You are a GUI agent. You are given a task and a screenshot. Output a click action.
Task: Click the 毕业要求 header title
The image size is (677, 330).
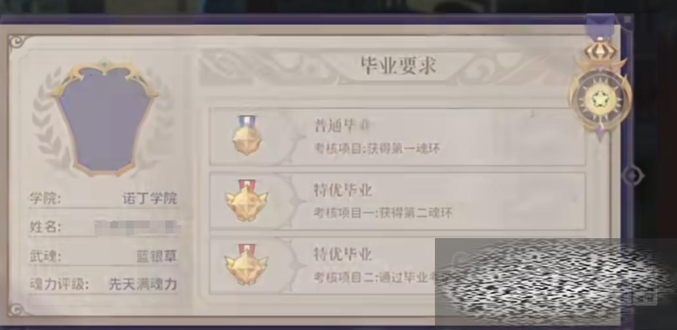pyautogui.click(x=398, y=66)
